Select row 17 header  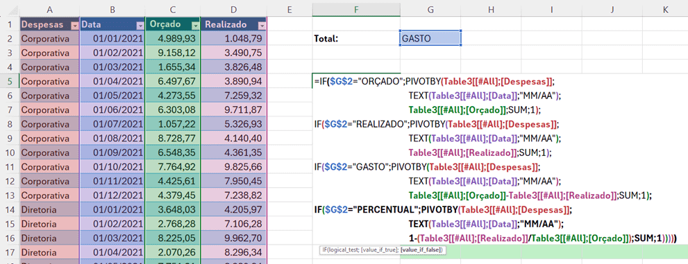(10, 252)
